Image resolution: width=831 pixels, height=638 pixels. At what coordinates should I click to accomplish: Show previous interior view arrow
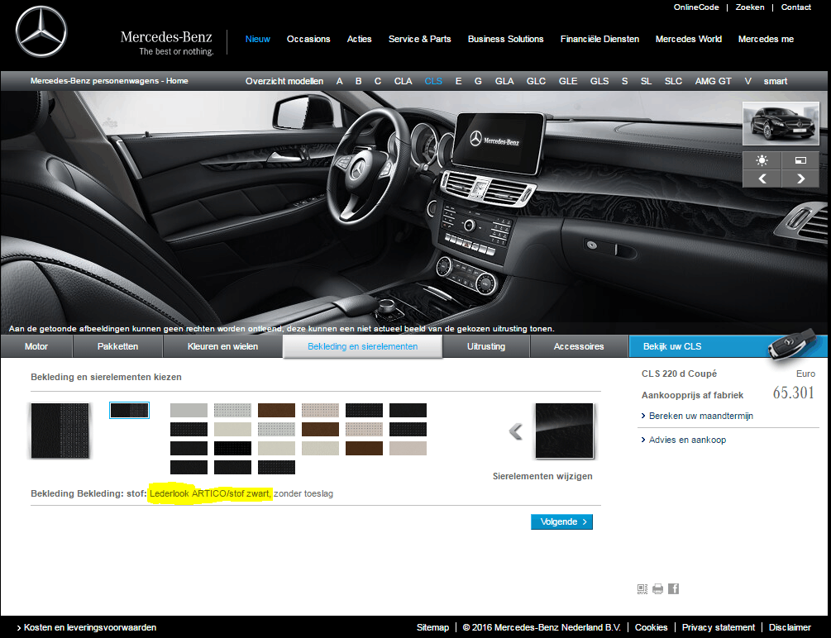pyautogui.click(x=762, y=179)
